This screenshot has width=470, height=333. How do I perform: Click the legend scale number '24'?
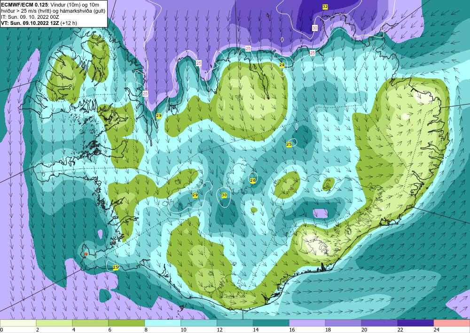[437, 330]
